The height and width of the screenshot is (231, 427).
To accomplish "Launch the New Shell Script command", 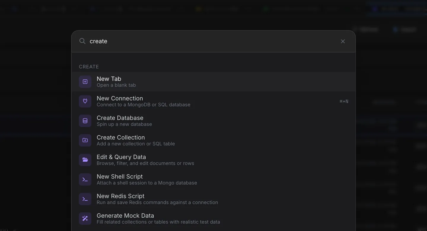I will click(x=213, y=179).
